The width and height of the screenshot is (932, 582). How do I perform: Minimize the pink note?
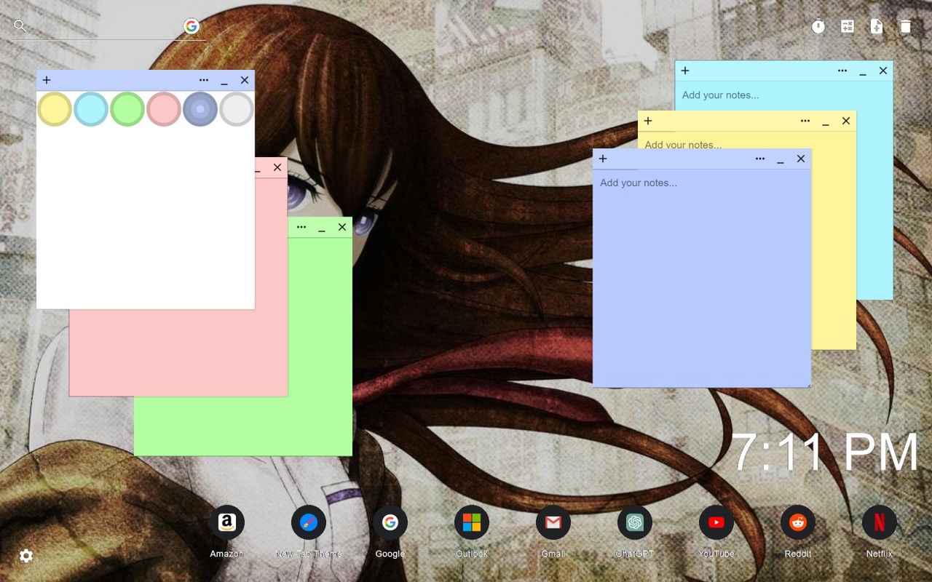point(258,168)
